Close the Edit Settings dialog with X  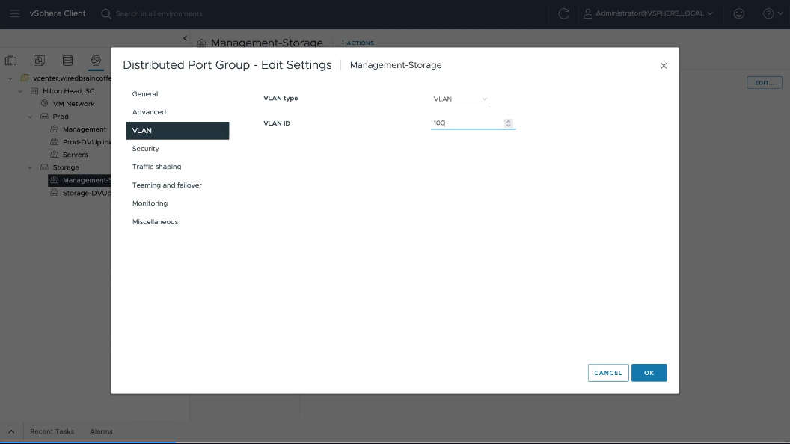(x=664, y=66)
